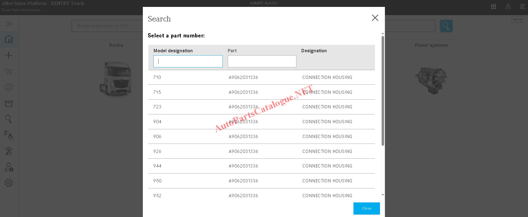The width and height of the screenshot is (528, 217).
Task: Open the archive box icon
Action: 9,103
